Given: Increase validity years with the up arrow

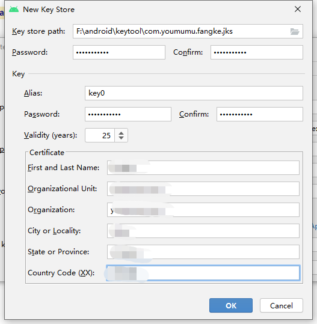Looking at the screenshot, I should point(122,133).
